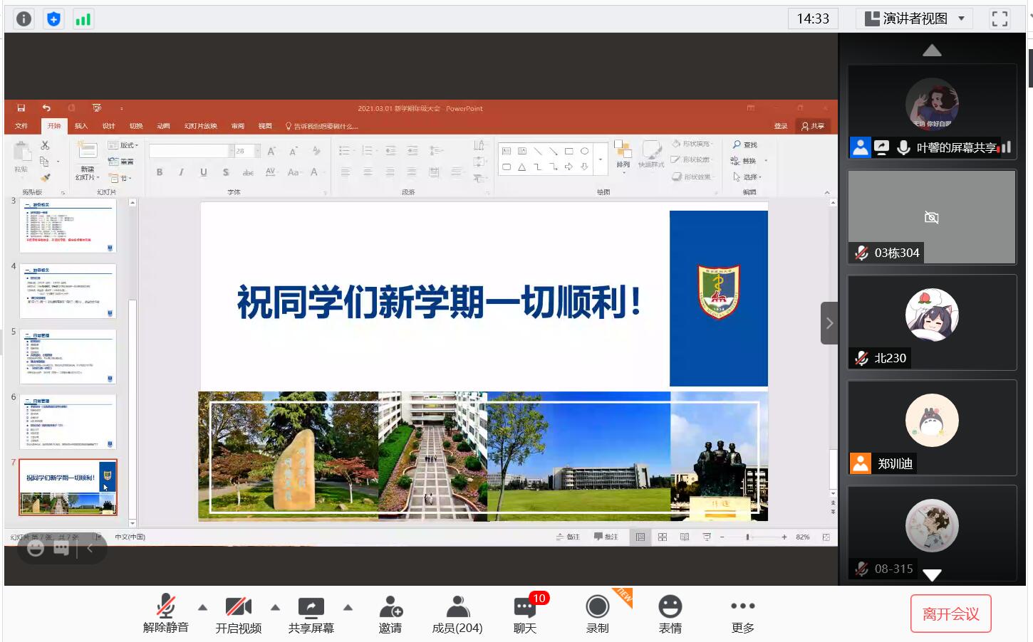
Task: Click the meeting info icon
Action: 24,19
